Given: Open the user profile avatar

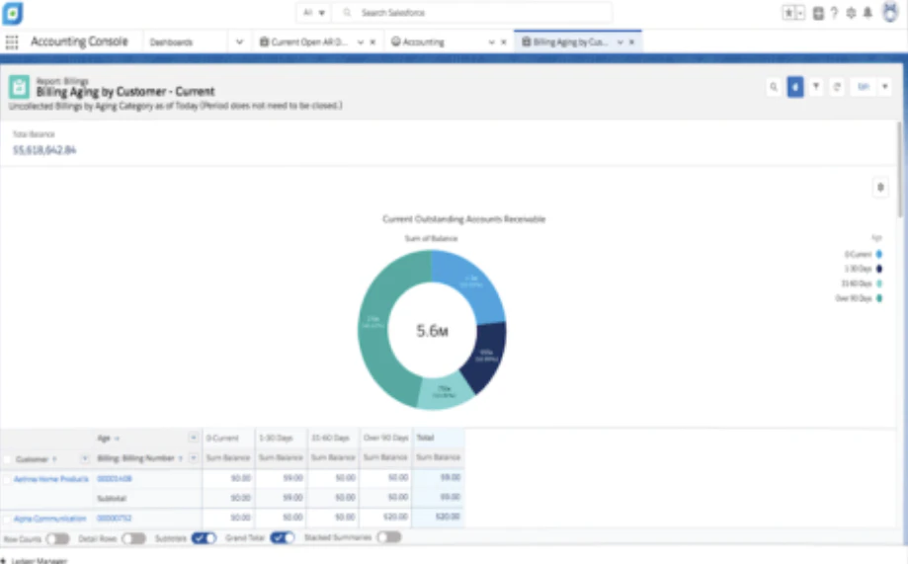Looking at the screenshot, I should [890, 12].
